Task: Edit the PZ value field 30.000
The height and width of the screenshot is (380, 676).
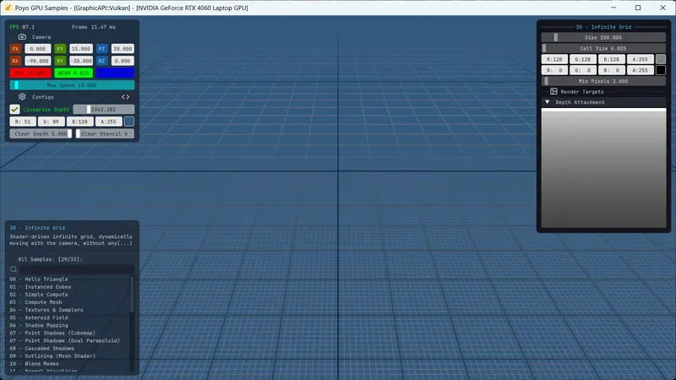Action: (123, 49)
